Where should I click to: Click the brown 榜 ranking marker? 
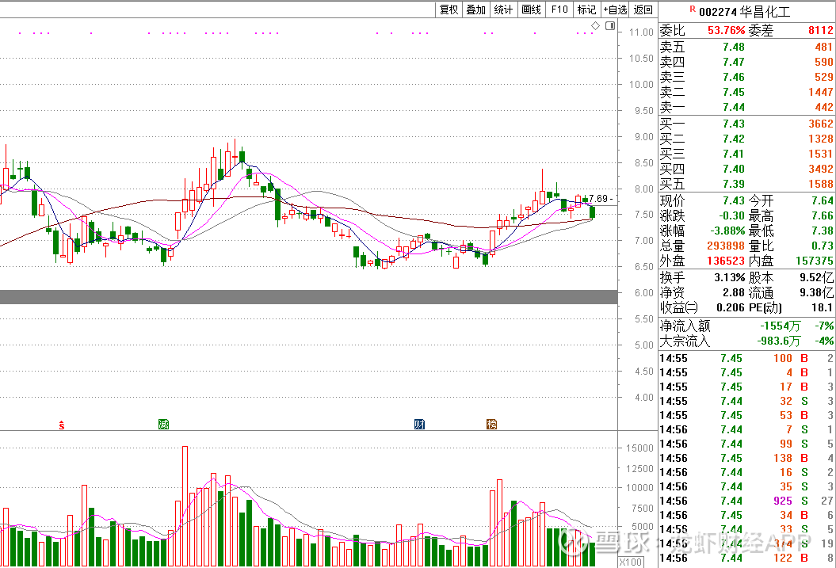[x=491, y=425]
